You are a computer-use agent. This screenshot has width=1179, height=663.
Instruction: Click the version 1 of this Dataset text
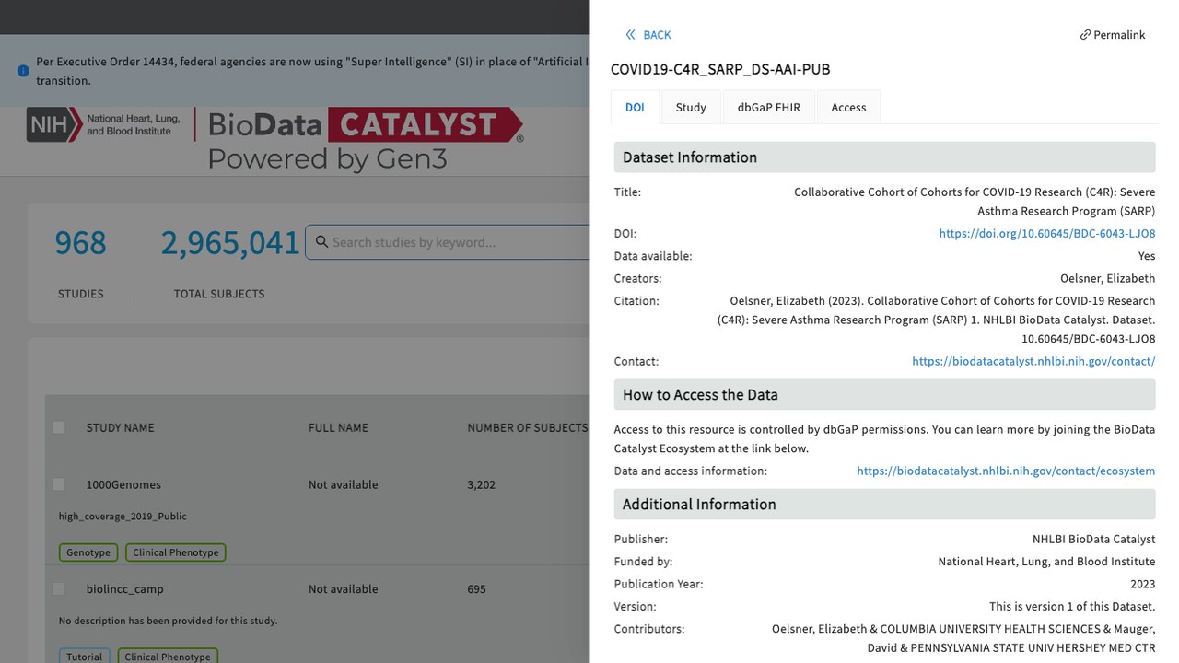pyautogui.click(x=1072, y=607)
